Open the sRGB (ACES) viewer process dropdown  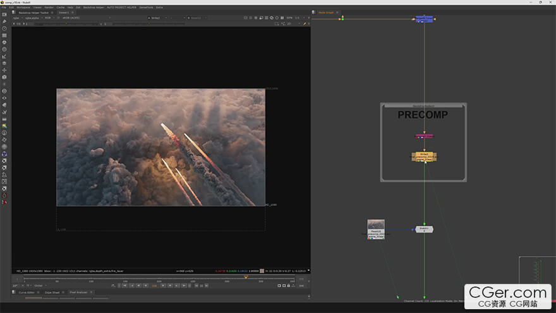(71, 18)
